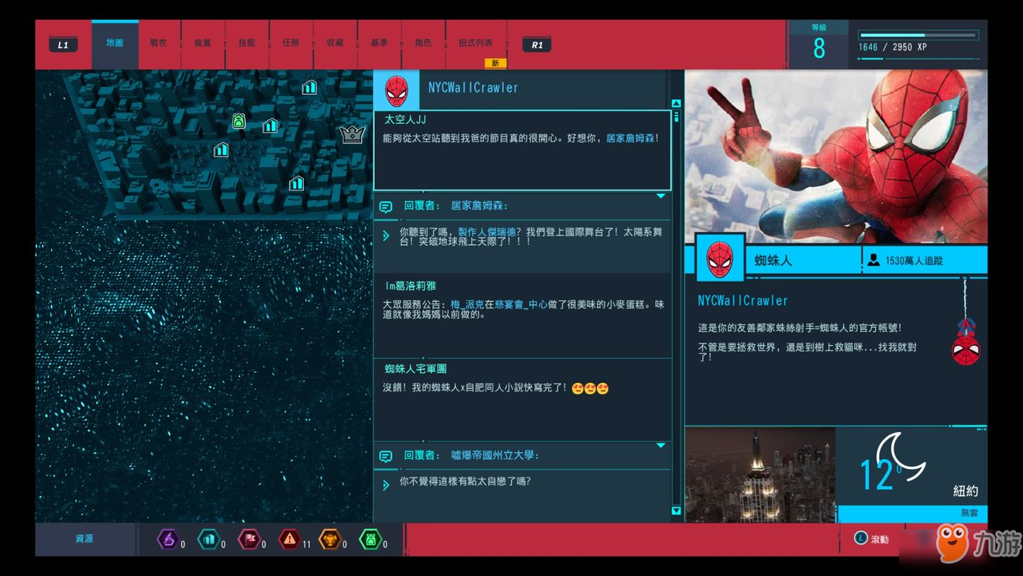Click the R1 shoulder button icon
This screenshot has height=576, width=1023.
click(536, 44)
